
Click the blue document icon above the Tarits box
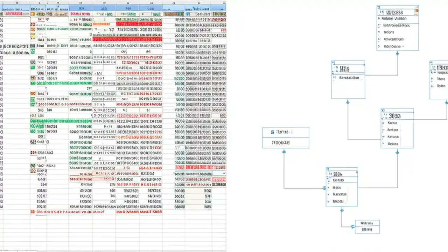coord(273,132)
